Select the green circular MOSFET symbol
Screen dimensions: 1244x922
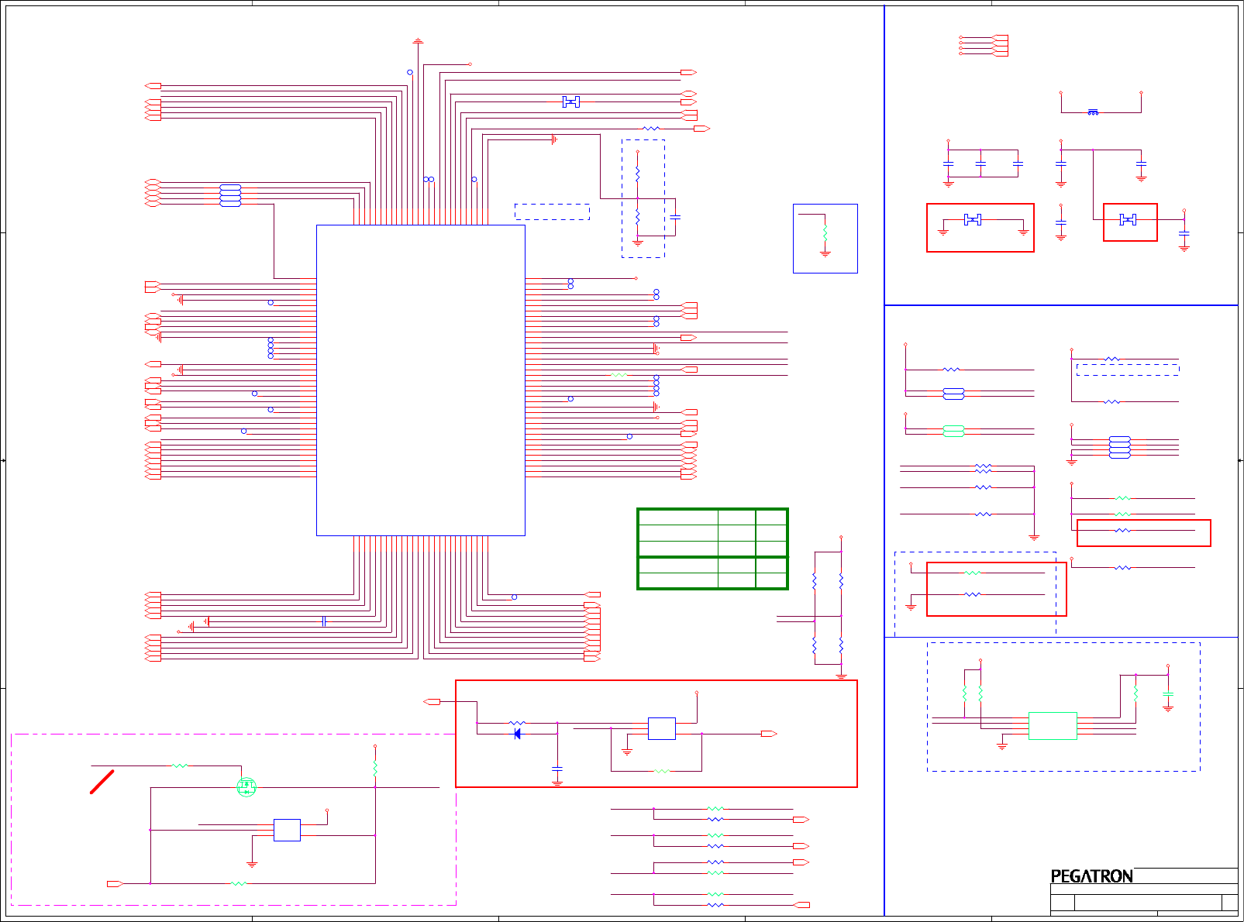(246, 787)
